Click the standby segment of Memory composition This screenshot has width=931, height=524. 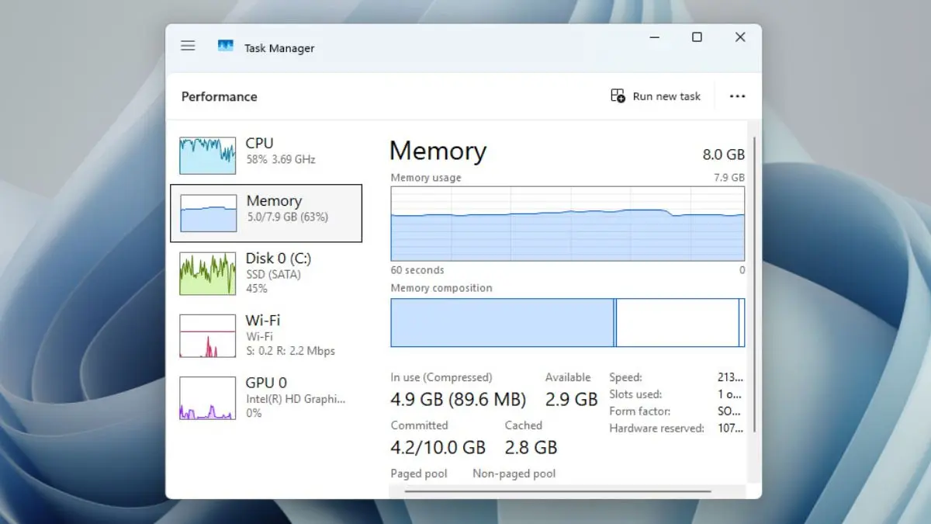pyautogui.click(x=677, y=322)
